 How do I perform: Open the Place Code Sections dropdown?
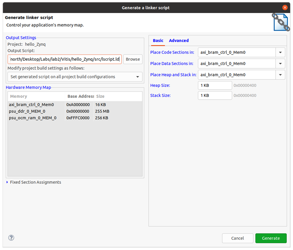click(x=280, y=52)
